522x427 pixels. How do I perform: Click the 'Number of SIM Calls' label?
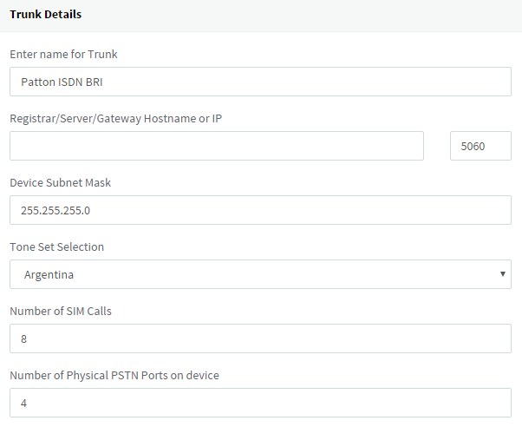62,311
